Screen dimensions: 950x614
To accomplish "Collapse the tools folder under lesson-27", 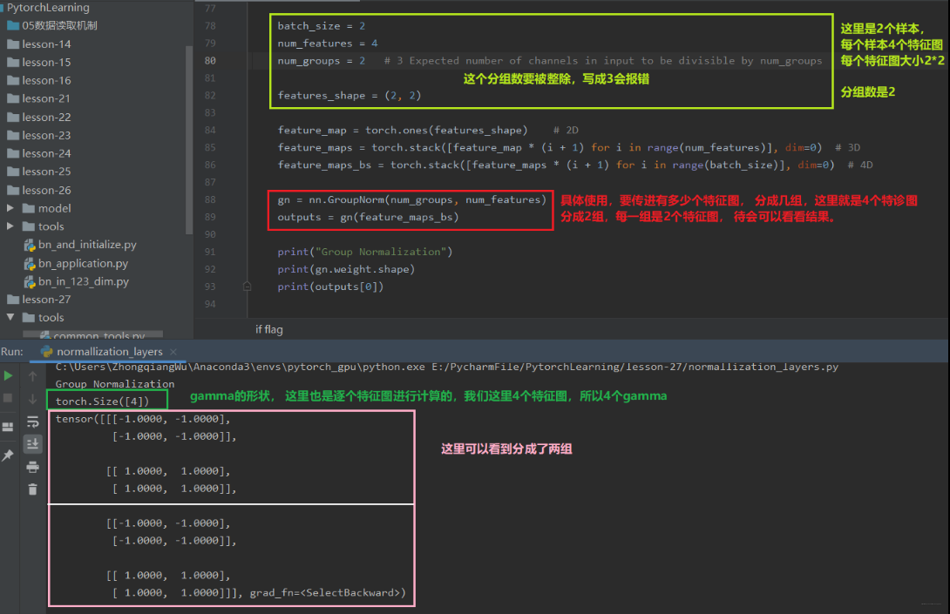I will point(10,317).
